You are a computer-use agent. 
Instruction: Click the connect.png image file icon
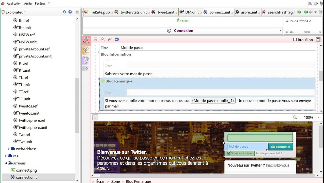[x=13, y=170]
